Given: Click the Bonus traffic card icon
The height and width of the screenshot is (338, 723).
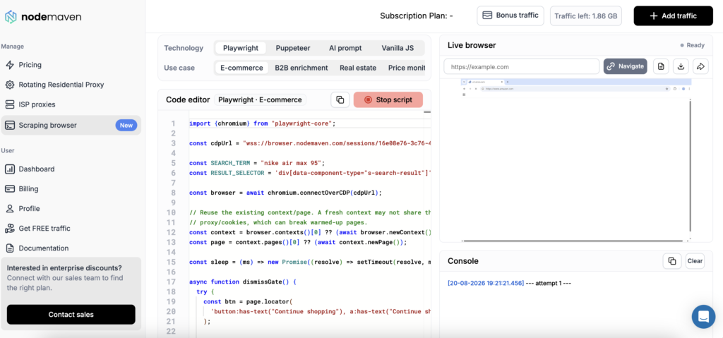Looking at the screenshot, I should click(x=487, y=16).
